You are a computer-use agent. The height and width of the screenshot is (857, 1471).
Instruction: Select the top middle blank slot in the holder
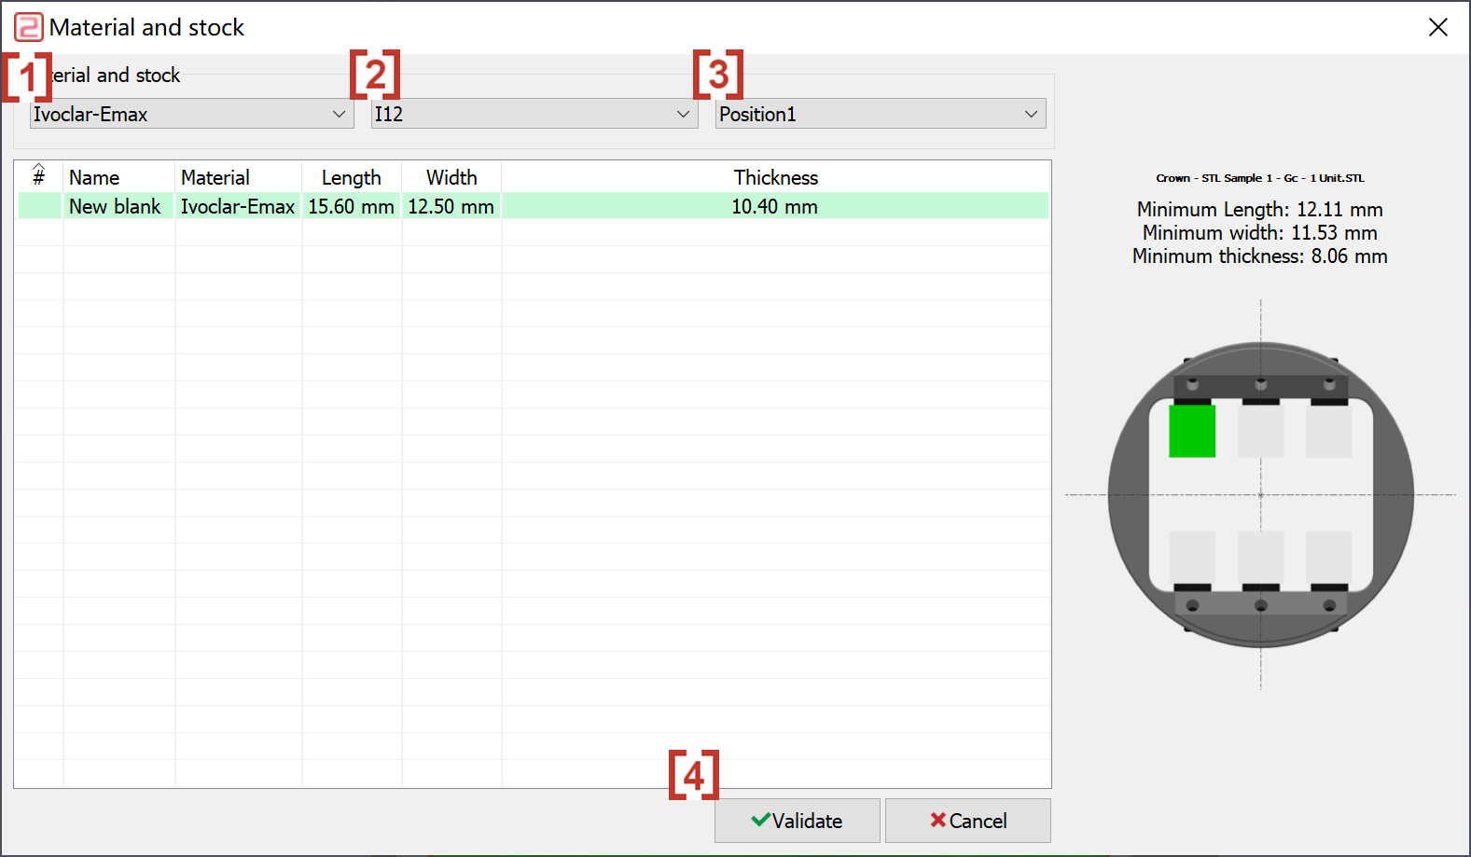1261,431
